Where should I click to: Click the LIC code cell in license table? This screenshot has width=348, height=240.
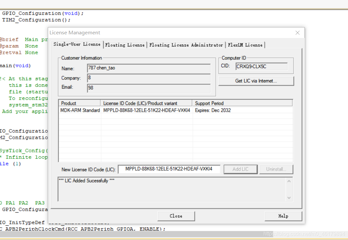pyautogui.click(x=147, y=110)
